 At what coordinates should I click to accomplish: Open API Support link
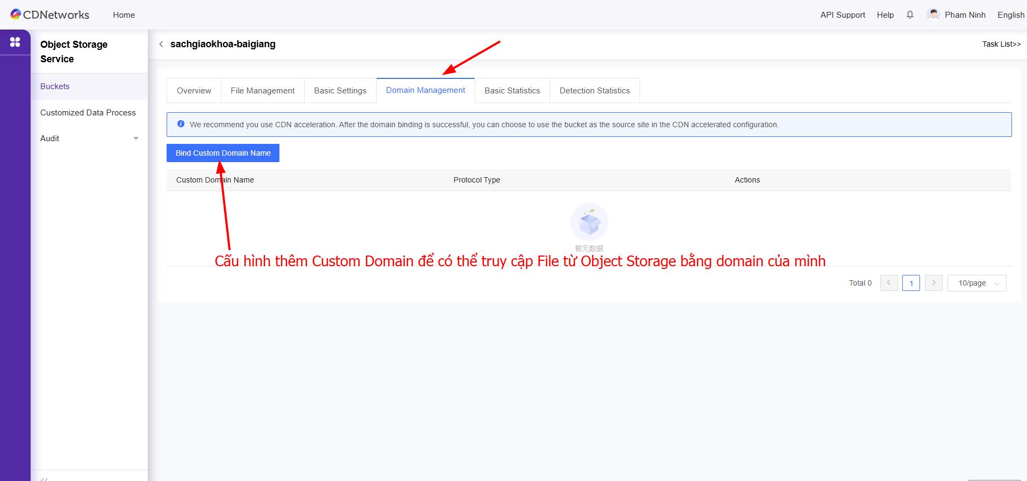(x=842, y=15)
